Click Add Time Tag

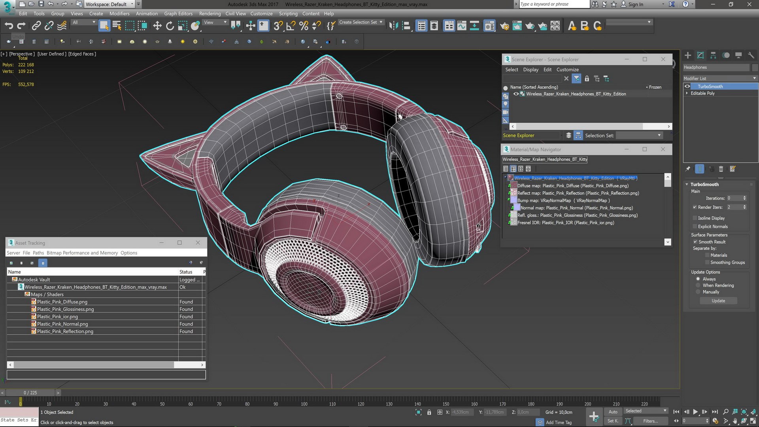pos(559,423)
